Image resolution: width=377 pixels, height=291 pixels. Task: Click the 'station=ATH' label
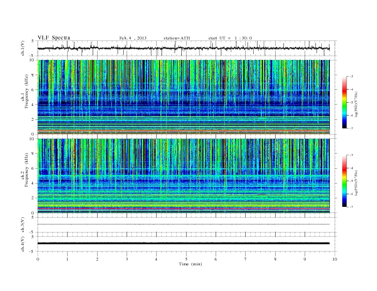[x=177, y=38]
